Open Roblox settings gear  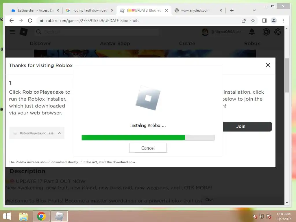point(277,32)
